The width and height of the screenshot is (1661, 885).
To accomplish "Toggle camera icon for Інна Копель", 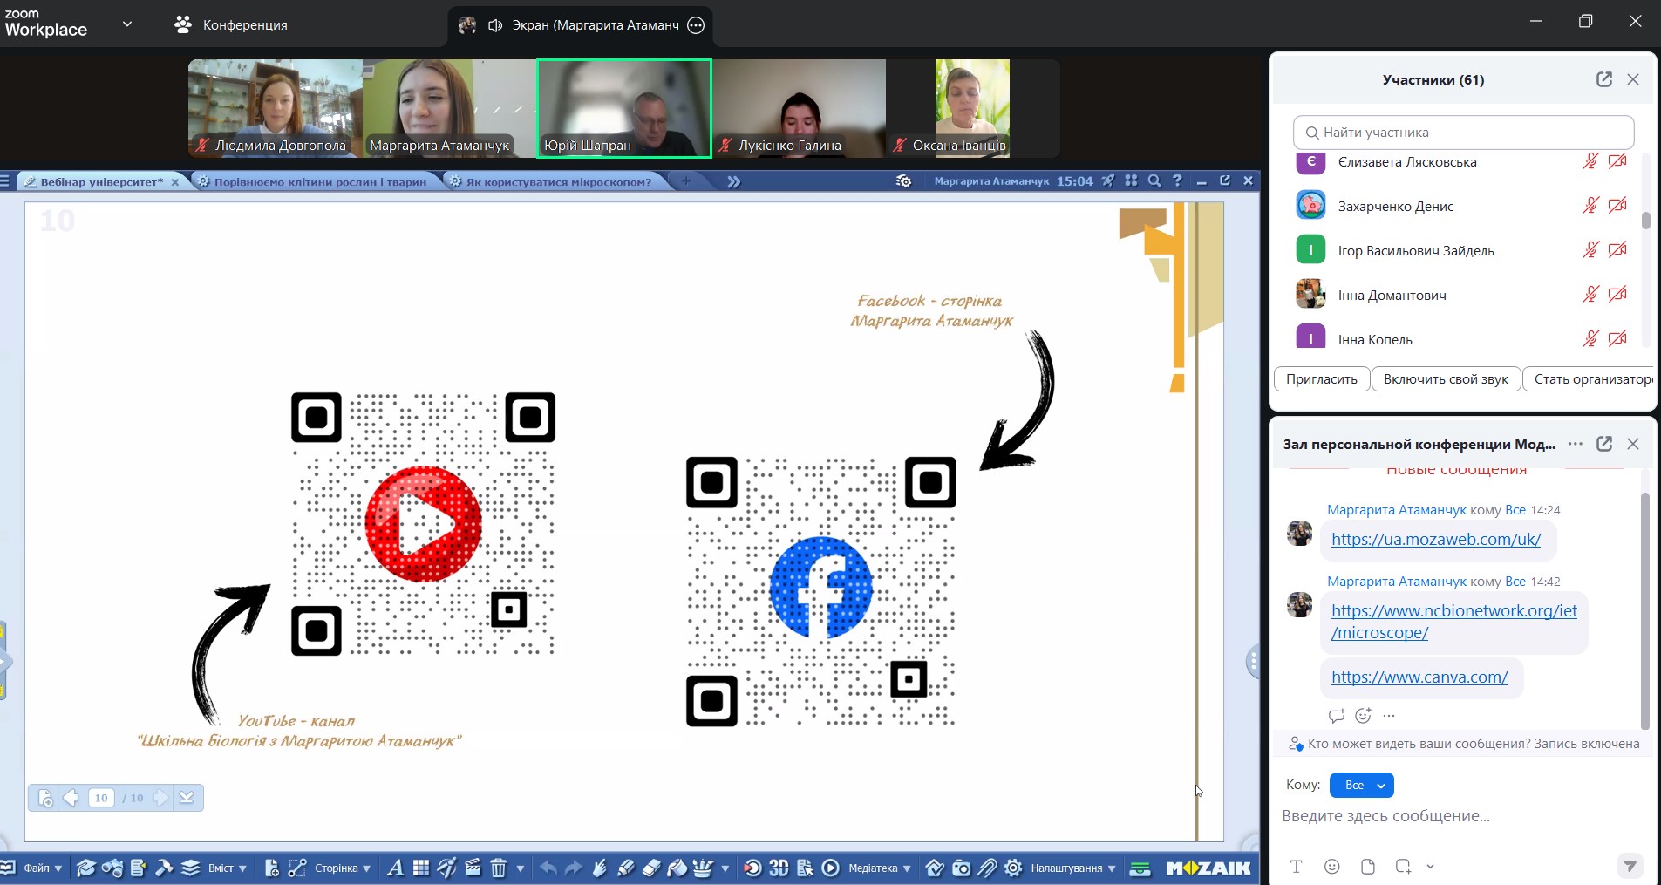I will (1617, 338).
